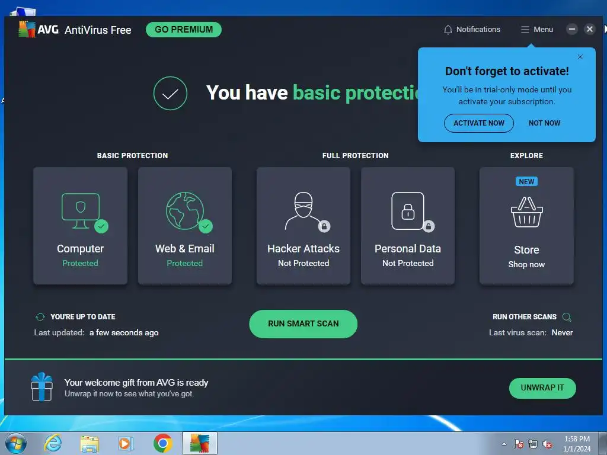Show hidden tray icons arrow

click(x=504, y=444)
